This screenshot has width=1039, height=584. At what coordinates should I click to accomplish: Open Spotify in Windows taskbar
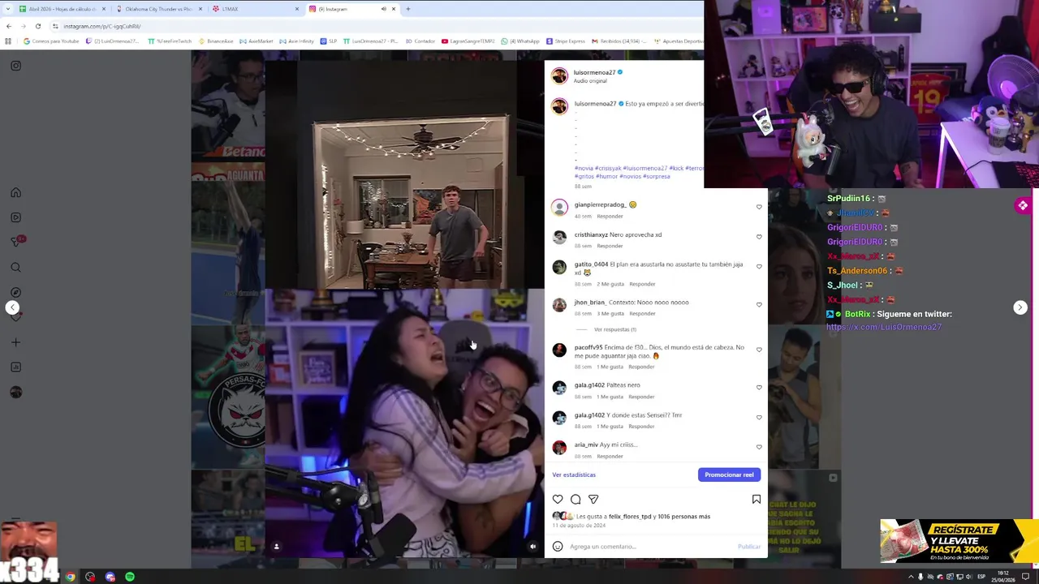[130, 577]
